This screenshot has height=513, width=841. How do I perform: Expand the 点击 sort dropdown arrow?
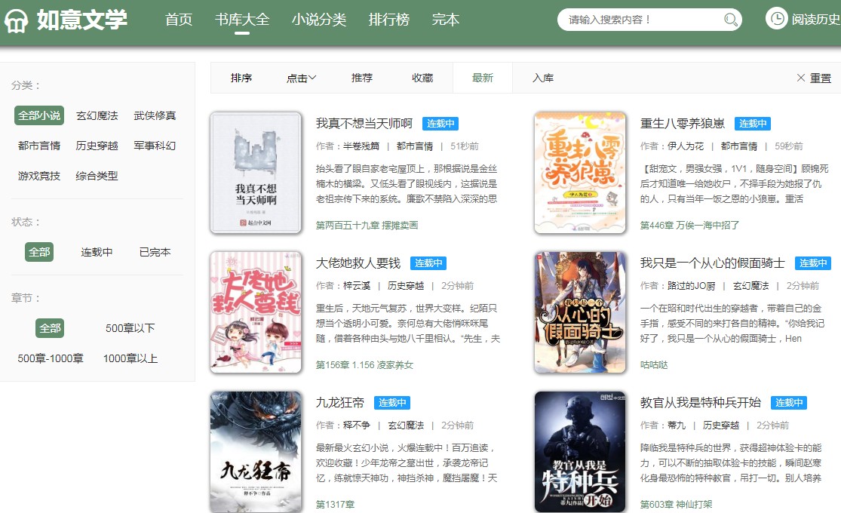point(313,78)
